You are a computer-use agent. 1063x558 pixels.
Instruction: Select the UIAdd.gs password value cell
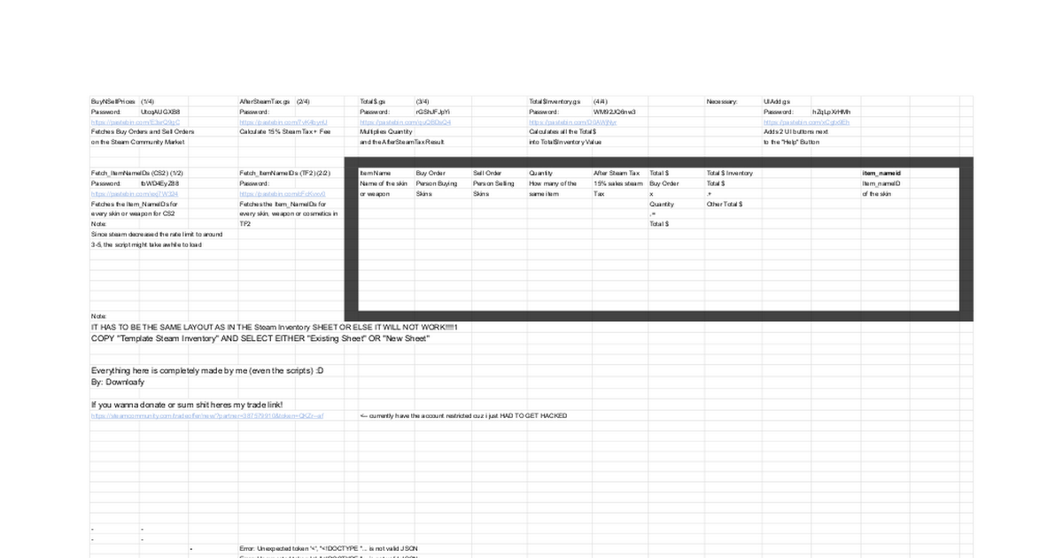(x=831, y=112)
